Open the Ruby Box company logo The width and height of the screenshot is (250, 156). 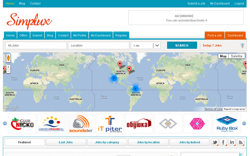coord(227,124)
